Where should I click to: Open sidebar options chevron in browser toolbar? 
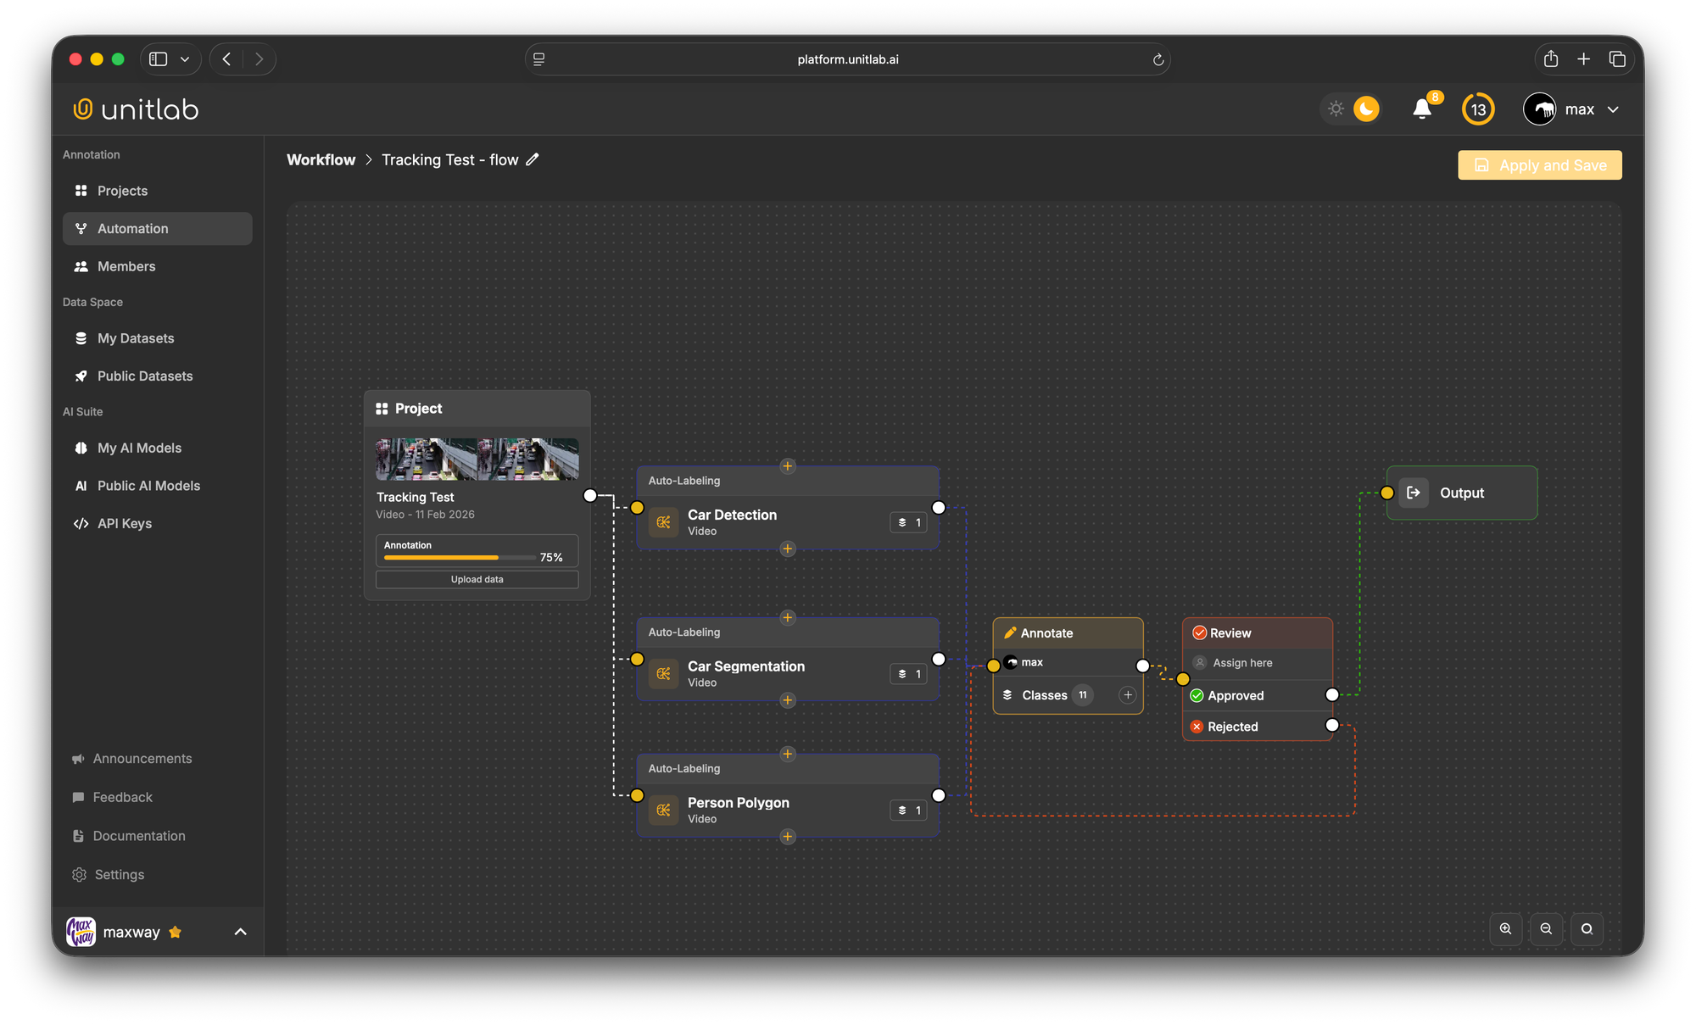click(x=185, y=59)
